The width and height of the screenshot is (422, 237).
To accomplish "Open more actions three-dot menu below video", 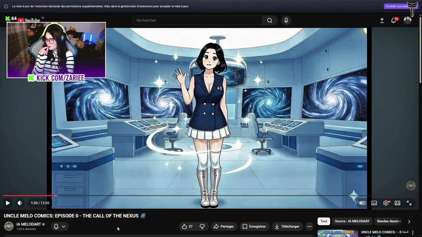I will [309, 226].
